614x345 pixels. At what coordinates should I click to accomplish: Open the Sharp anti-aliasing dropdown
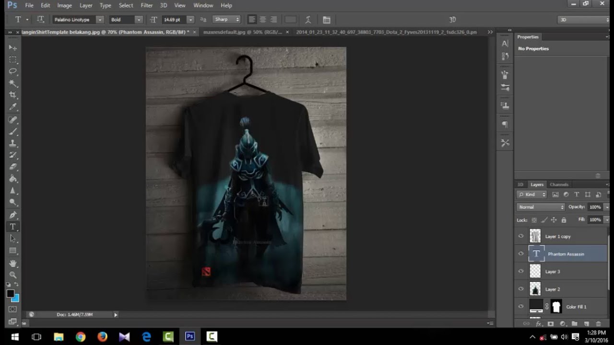coord(226,20)
